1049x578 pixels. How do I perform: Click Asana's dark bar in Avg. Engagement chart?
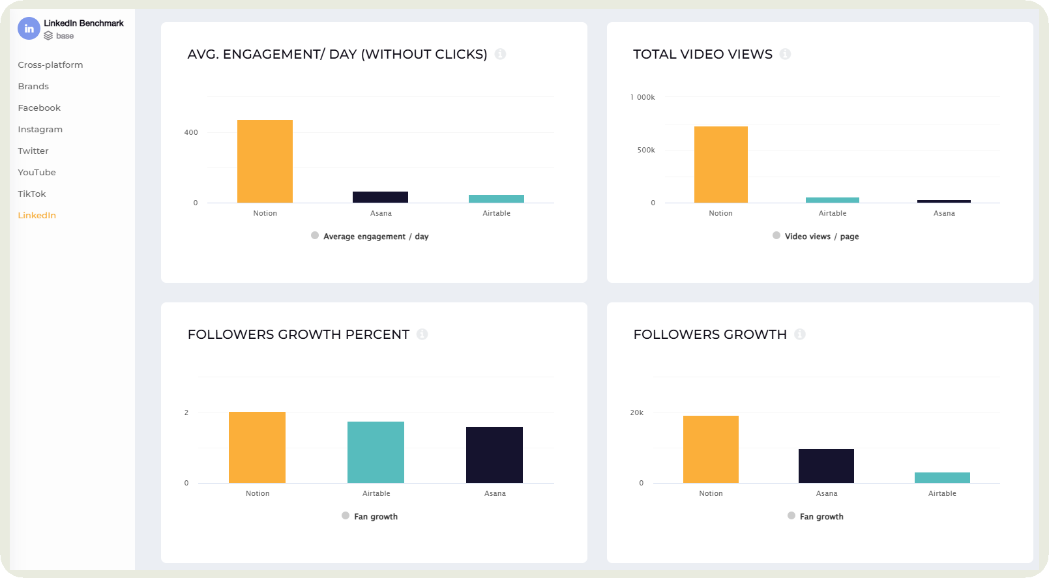coord(380,197)
